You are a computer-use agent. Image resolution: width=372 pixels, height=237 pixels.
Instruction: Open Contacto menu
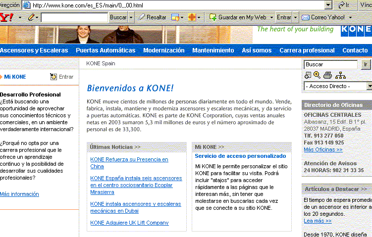355,50
